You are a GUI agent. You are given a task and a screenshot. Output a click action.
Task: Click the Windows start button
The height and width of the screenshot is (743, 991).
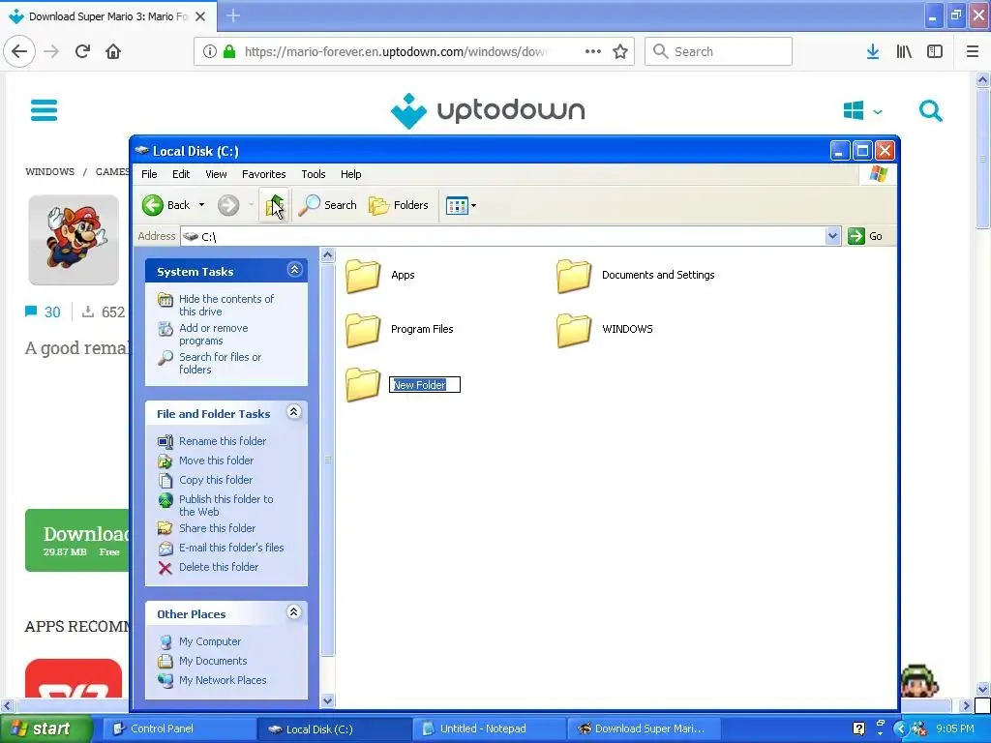click(45, 728)
